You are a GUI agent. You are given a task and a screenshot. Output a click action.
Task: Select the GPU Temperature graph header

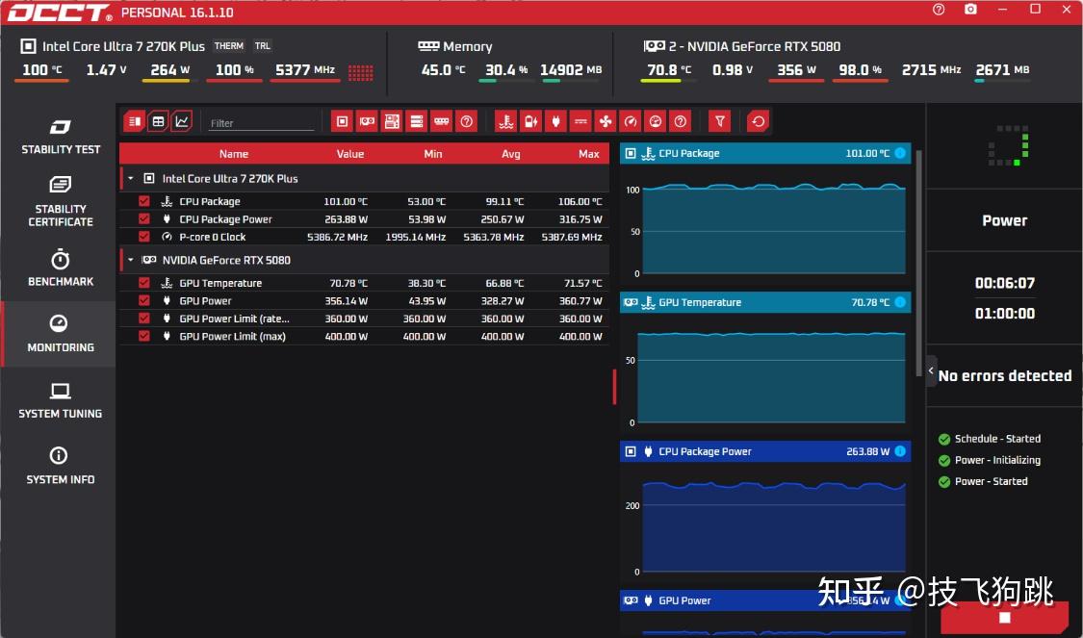(x=765, y=302)
